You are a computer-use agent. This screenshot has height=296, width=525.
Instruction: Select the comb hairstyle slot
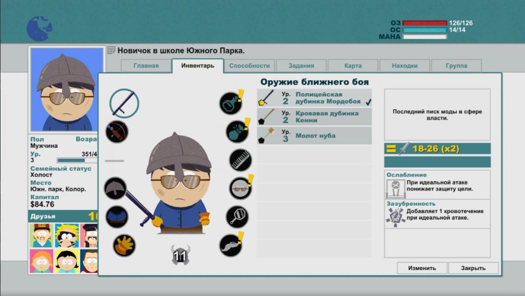pos(240,160)
